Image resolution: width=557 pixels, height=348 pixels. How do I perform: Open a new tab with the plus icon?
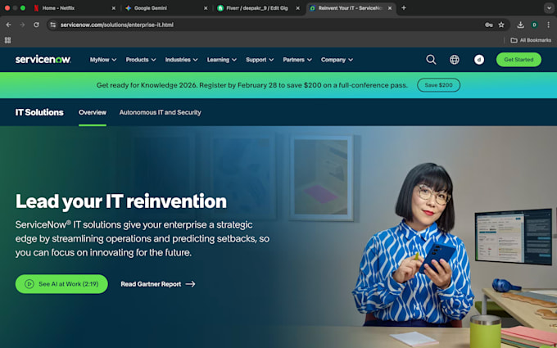[x=404, y=8]
